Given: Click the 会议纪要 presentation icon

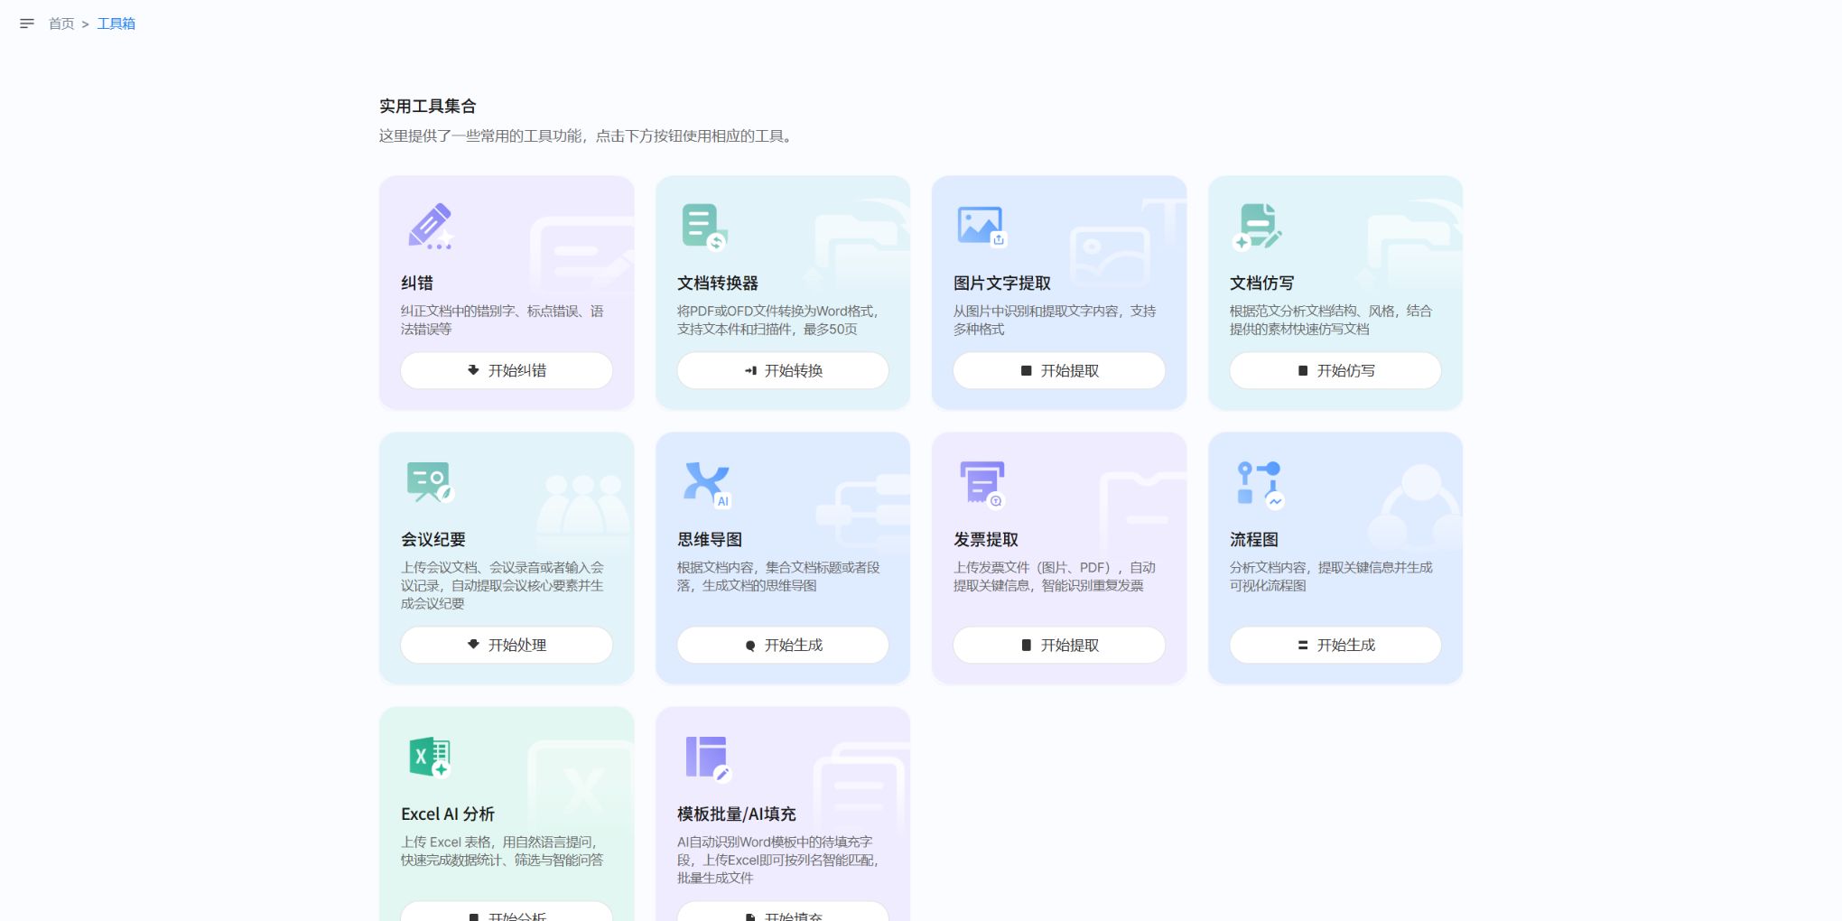Looking at the screenshot, I should (430, 482).
